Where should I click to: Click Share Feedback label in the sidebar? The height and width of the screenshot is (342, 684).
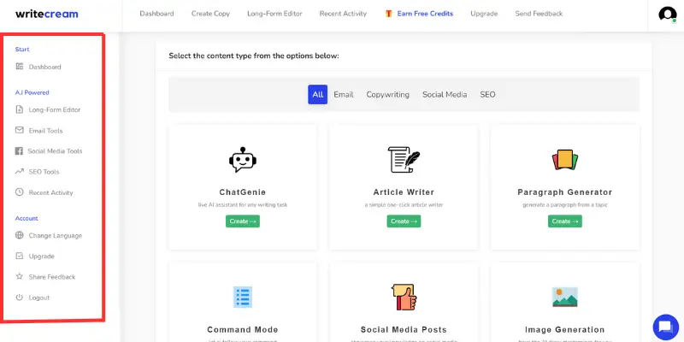pyautogui.click(x=52, y=276)
